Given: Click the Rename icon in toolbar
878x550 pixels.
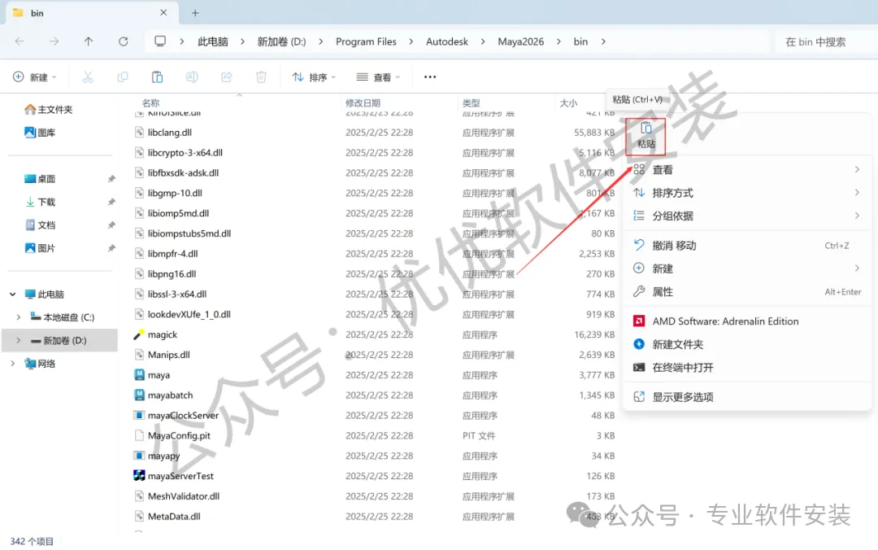Looking at the screenshot, I should [x=192, y=76].
